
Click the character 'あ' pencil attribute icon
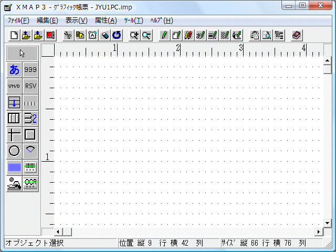coord(201,35)
